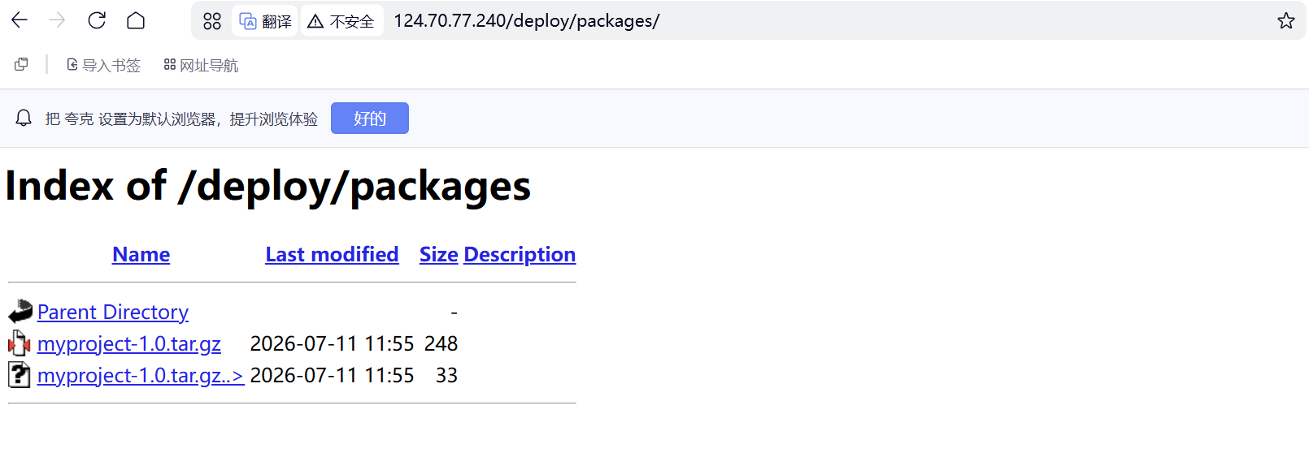Viewport: 1309px width, 470px height.
Task: Click the 把 夸克 设置为默认浏览器 notice text
Action: pyautogui.click(x=181, y=119)
